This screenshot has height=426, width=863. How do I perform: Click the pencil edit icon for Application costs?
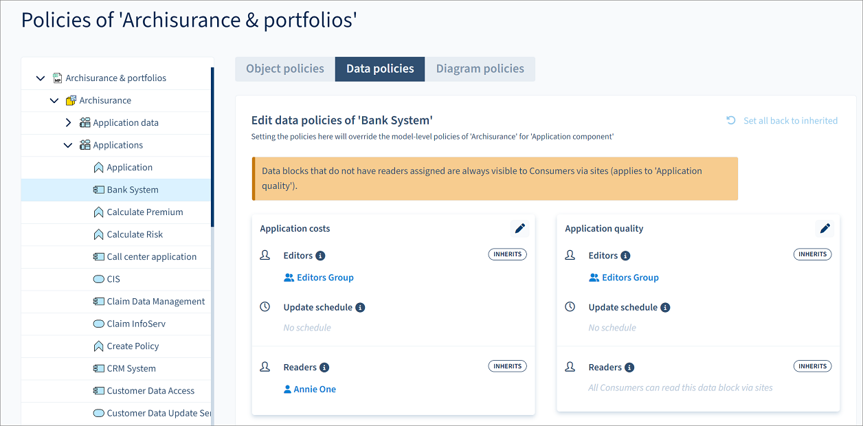[520, 229]
